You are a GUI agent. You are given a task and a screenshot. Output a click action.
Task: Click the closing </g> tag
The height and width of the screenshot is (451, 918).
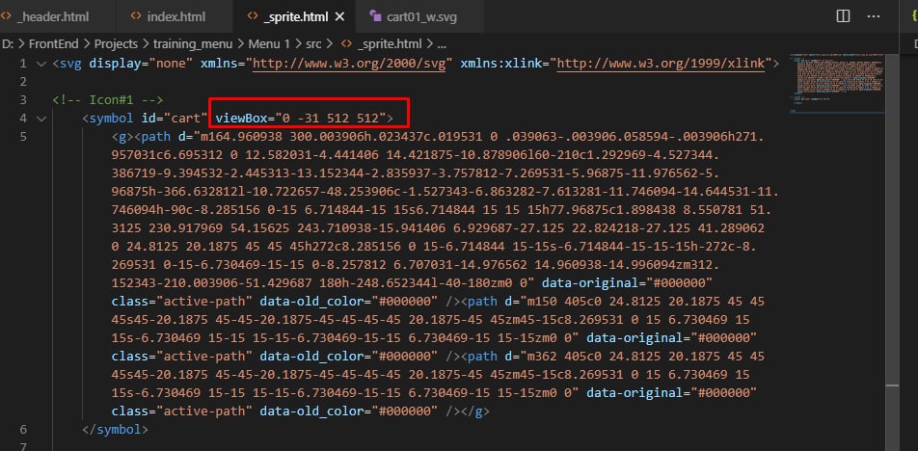[475, 411]
